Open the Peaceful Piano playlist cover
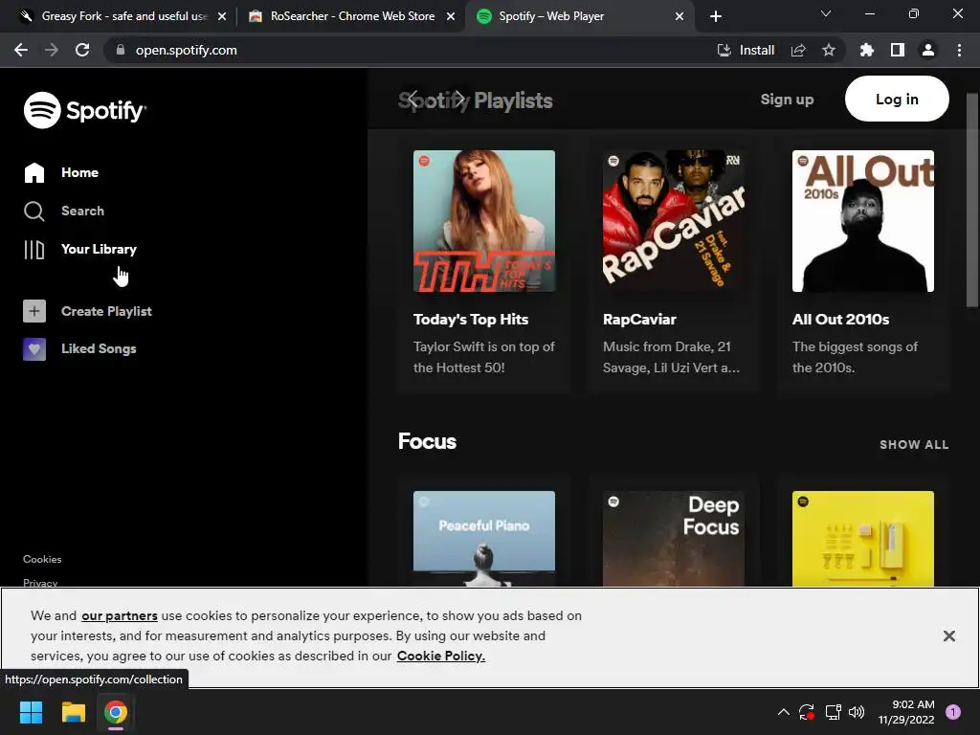This screenshot has width=980, height=735. point(483,539)
